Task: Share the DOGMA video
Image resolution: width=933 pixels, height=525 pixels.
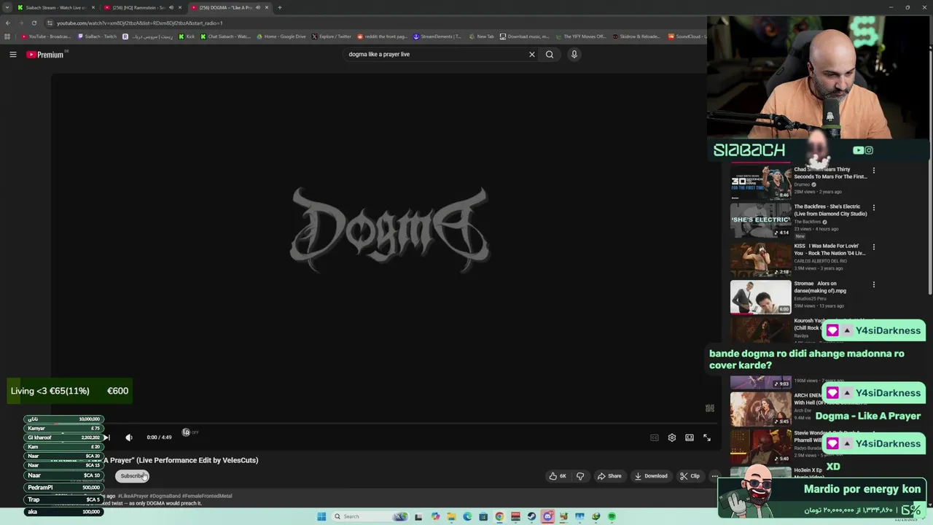Action: pyautogui.click(x=609, y=476)
